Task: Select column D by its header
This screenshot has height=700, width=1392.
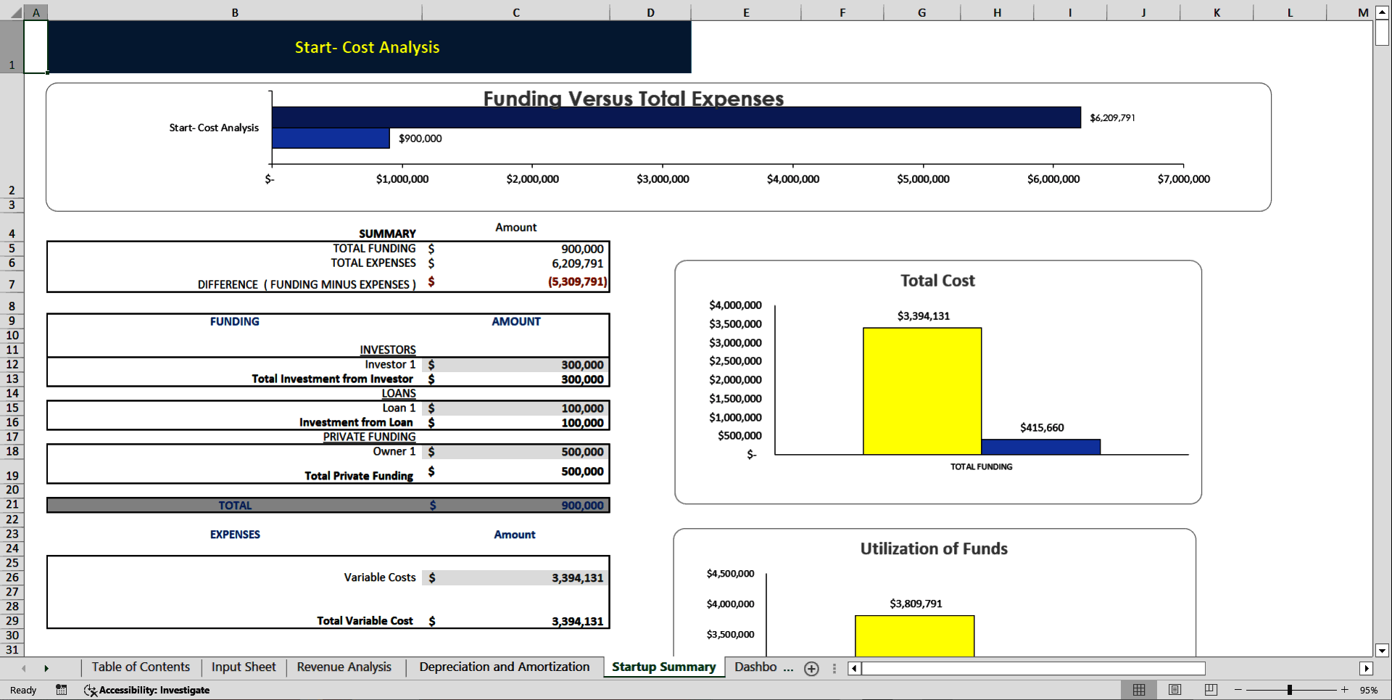Action: [x=650, y=12]
